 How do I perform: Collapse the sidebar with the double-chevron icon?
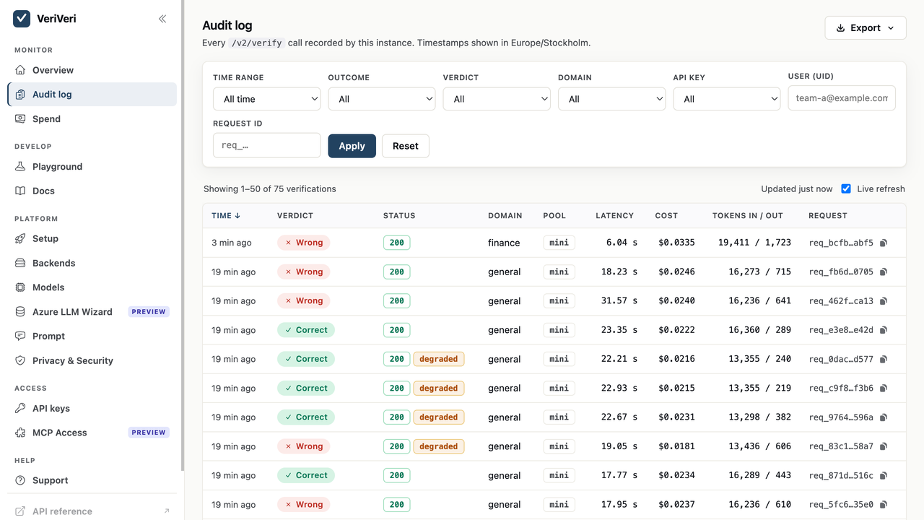162,19
